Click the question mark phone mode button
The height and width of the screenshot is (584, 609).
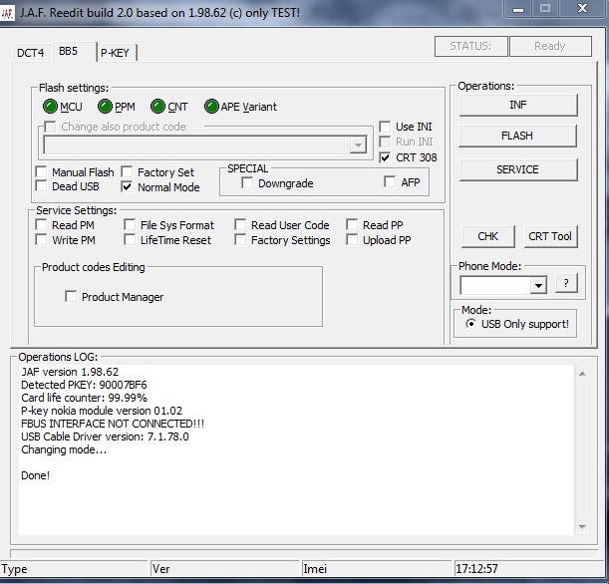(x=566, y=283)
